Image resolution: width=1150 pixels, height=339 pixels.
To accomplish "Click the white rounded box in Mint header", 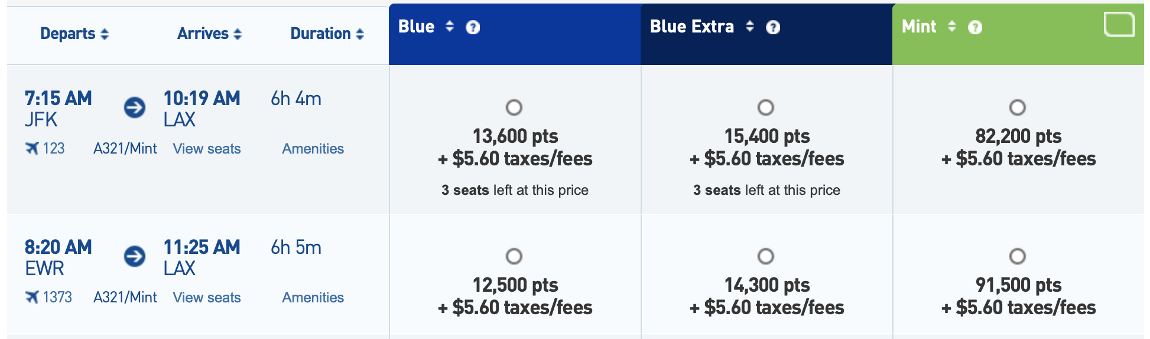I will 1119,24.
